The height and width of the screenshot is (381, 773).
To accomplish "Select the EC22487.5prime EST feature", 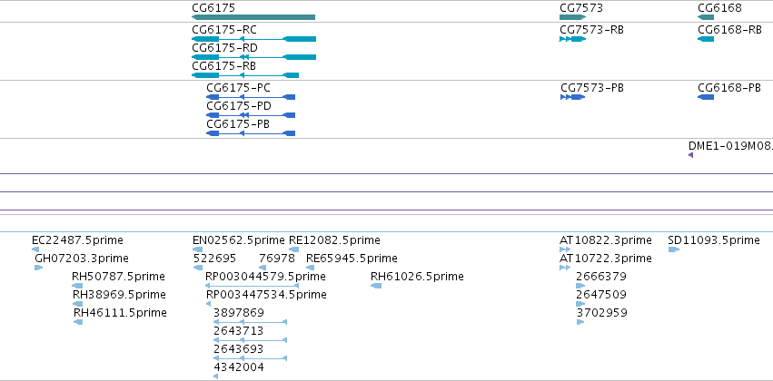I will 35,249.
